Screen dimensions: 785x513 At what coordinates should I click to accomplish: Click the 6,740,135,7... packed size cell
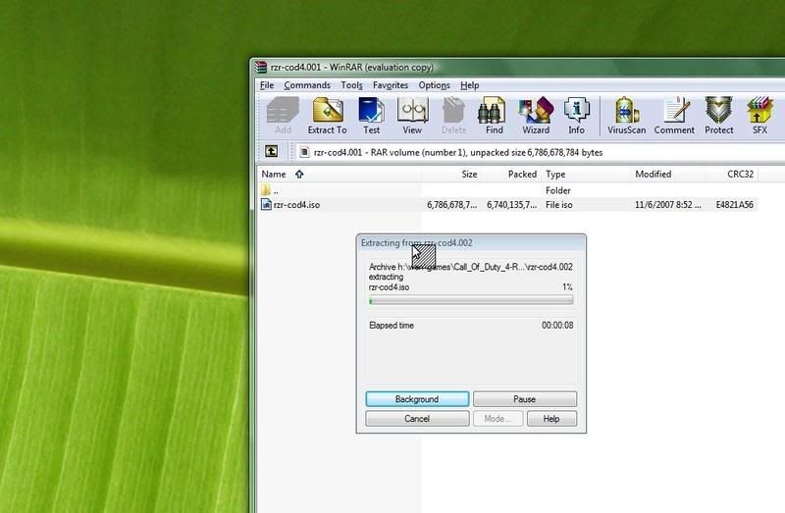pos(511,205)
